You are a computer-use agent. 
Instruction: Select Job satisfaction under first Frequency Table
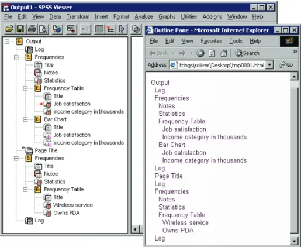[x=72, y=104]
